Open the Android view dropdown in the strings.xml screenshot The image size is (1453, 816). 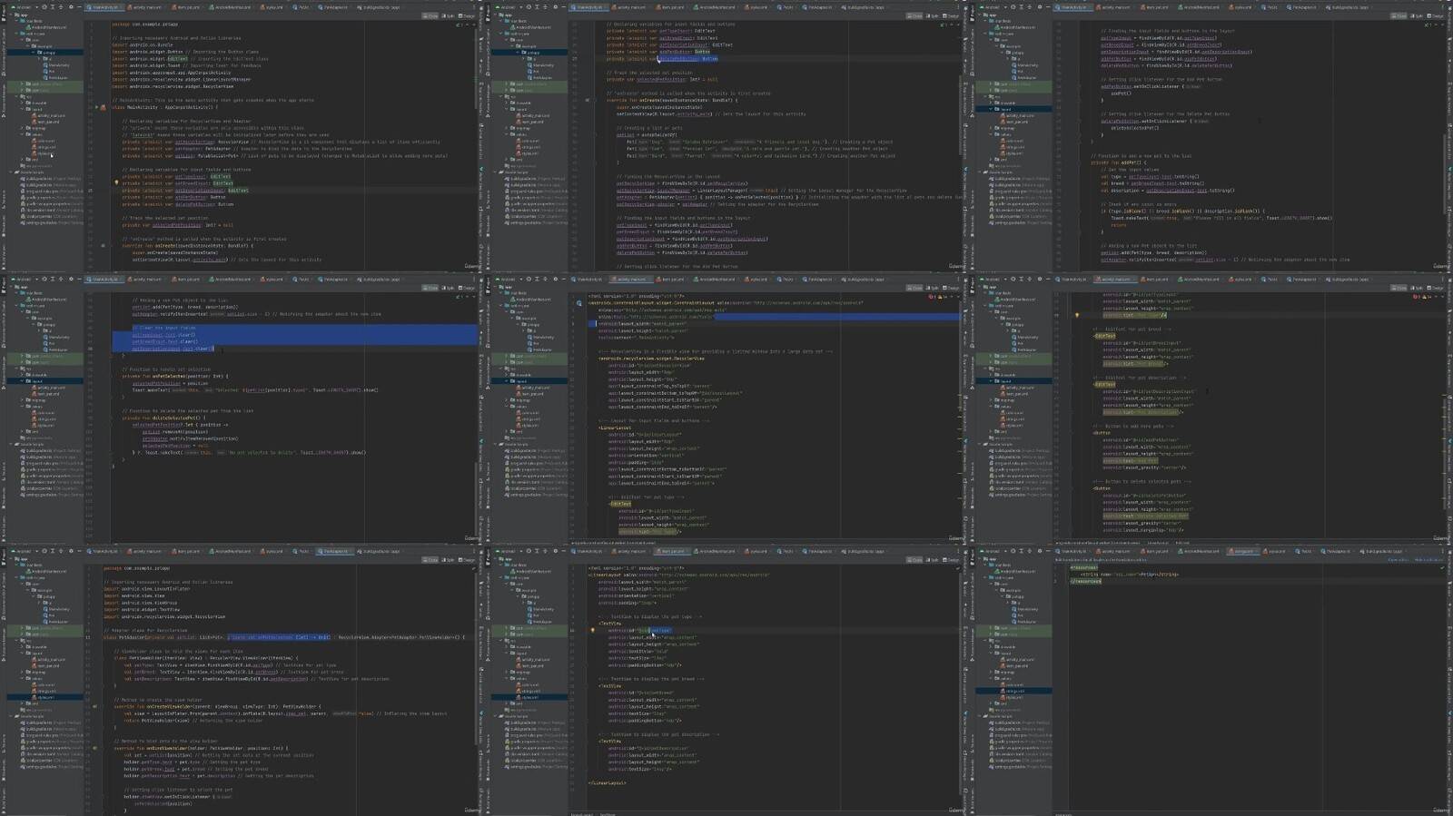pyautogui.click(x=993, y=551)
